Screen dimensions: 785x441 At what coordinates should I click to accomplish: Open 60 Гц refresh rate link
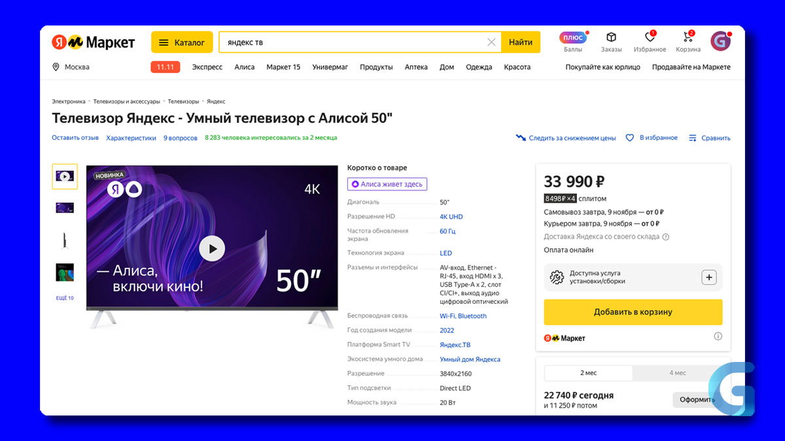[447, 231]
